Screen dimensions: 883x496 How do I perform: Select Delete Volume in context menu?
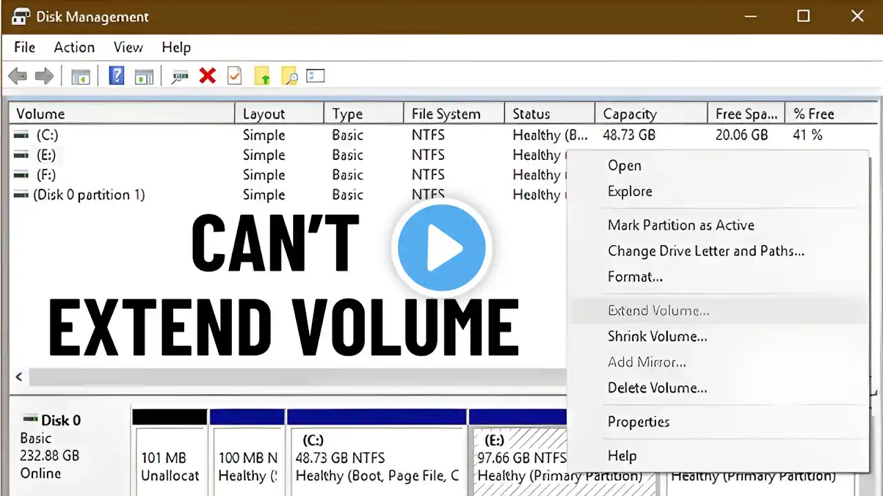pos(657,388)
